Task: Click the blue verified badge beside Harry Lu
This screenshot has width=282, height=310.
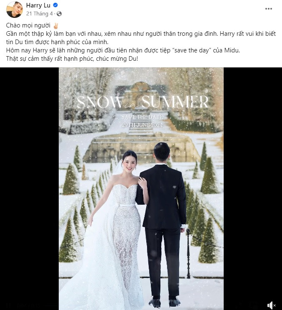Action: pyautogui.click(x=55, y=5)
